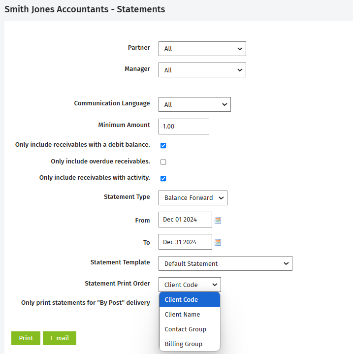This screenshot has height=354, width=353.
Task: Uncheck only include receivables with activity
Action: pyautogui.click(x=163, y=178)
